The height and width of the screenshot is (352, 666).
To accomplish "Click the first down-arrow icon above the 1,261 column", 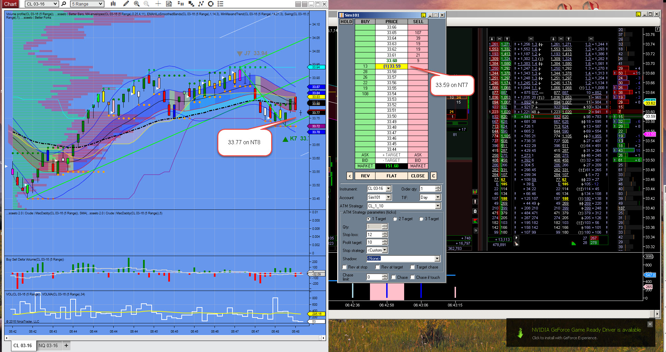I will [x=492, y=39].
